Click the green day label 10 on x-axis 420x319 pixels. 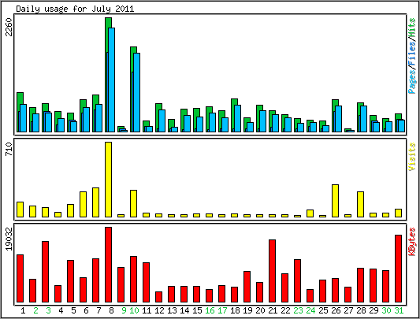point(134,310)
